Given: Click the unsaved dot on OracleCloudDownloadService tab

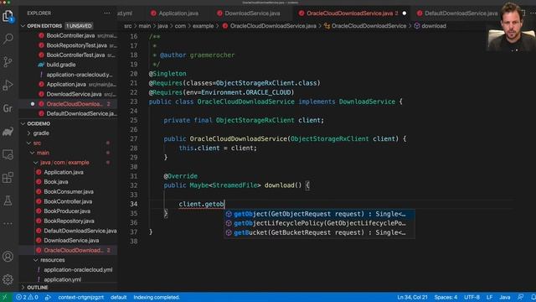Looking at the screenshot, I should (405, 13).
